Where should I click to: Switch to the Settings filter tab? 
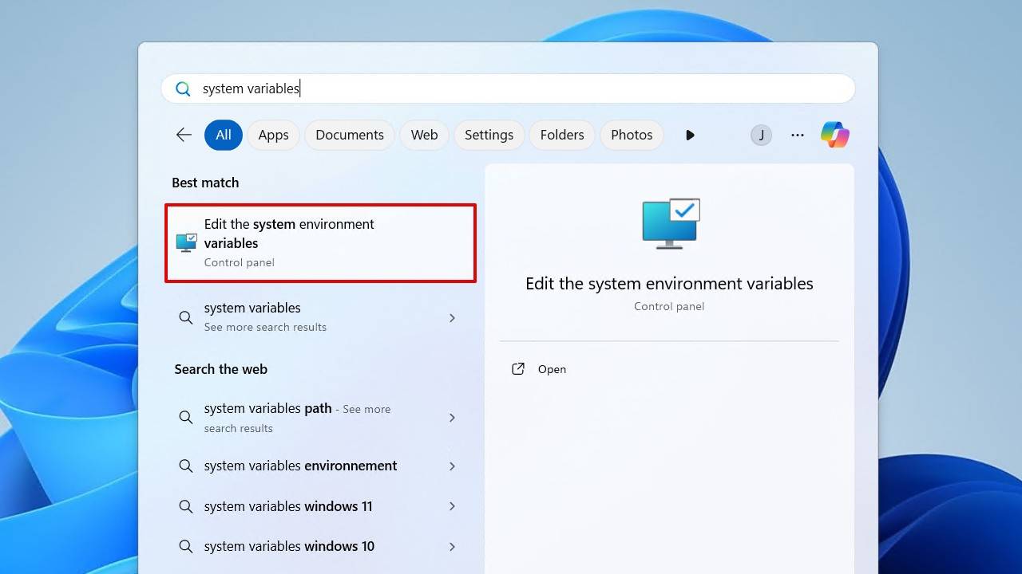(x=489, y=135)
